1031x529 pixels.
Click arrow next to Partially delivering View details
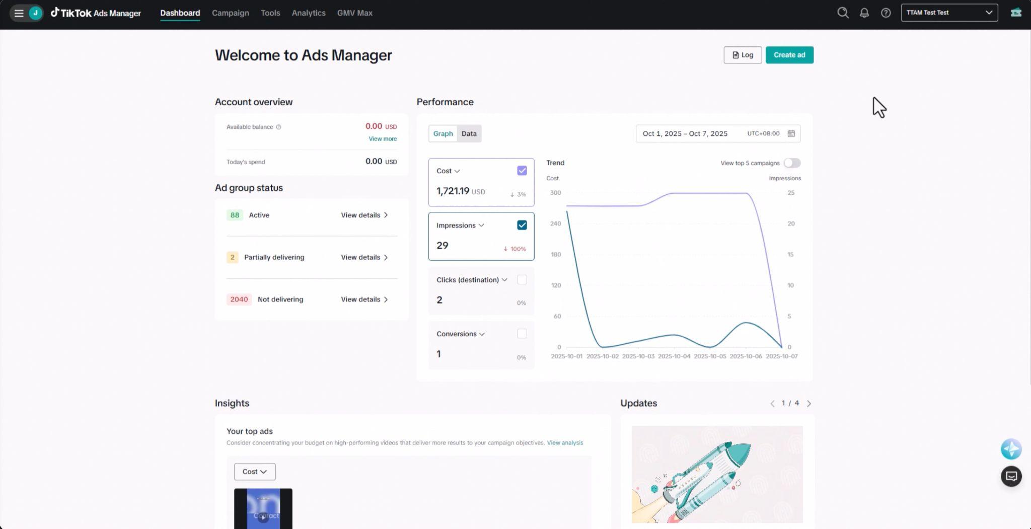click(x=386, y=257)
